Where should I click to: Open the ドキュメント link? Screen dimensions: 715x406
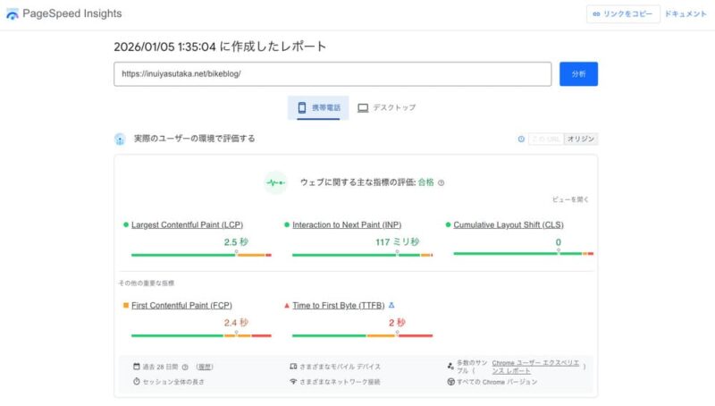[x=686, y=14]
